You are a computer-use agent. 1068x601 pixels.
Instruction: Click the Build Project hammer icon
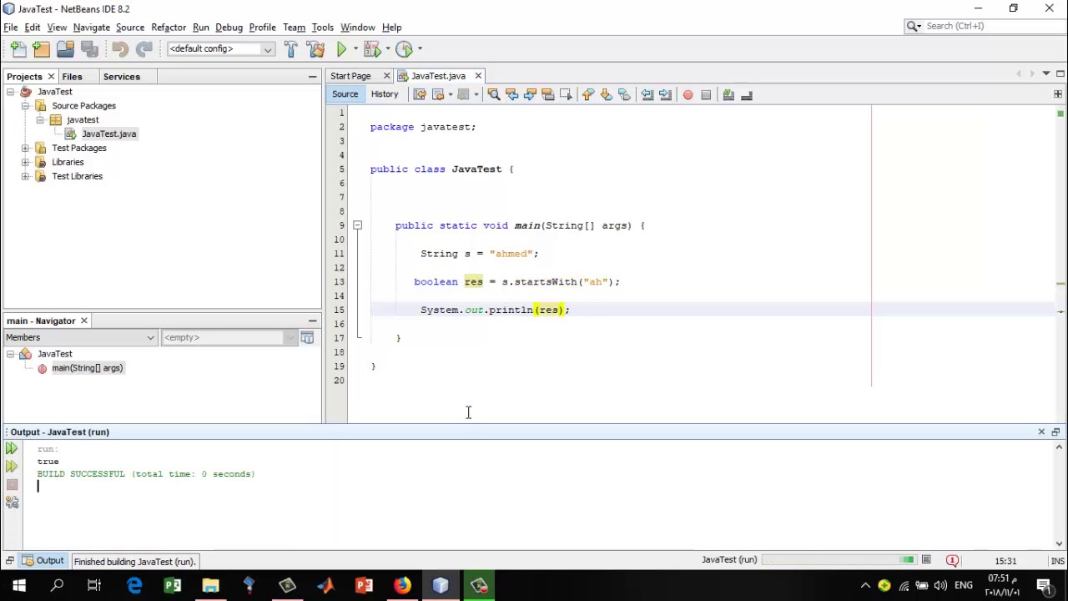click(290, 49)
